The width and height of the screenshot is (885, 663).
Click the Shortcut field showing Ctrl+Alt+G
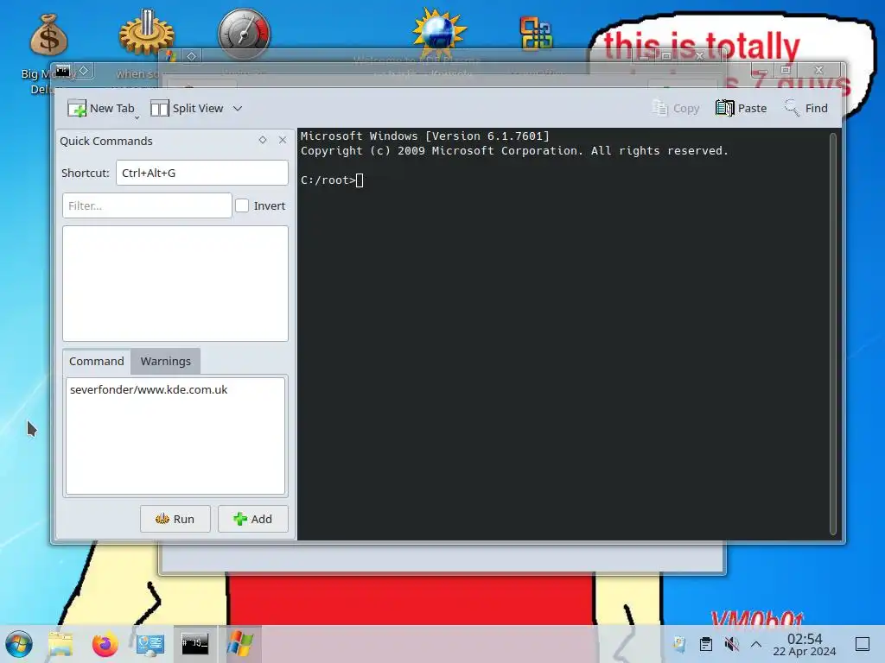[x=202, y=173]
